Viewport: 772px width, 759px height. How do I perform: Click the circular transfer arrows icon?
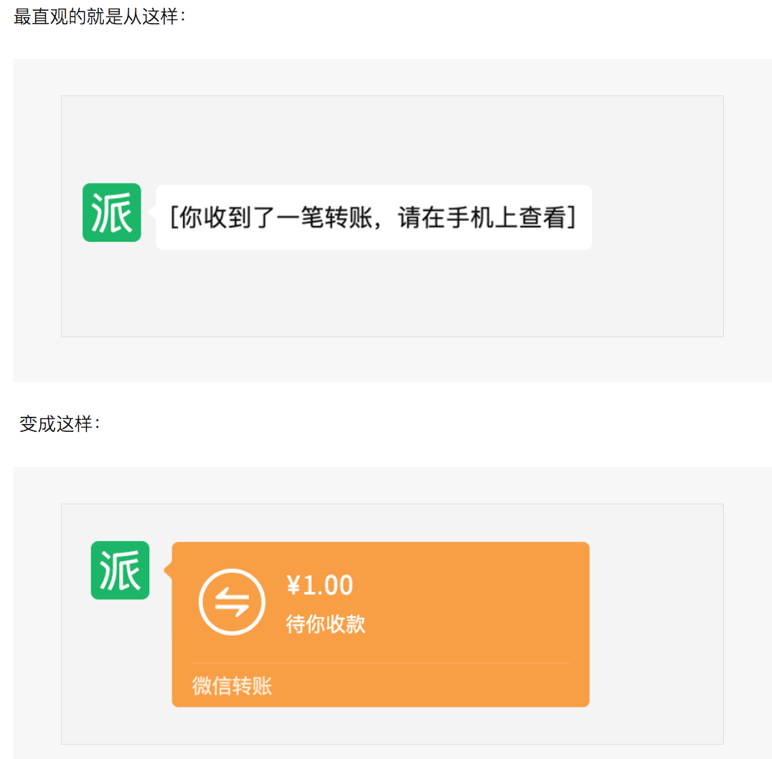tap(232, 602)
